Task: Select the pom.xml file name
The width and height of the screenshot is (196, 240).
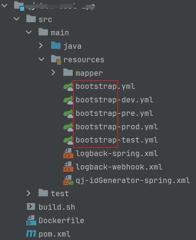Action: point(54,234)
